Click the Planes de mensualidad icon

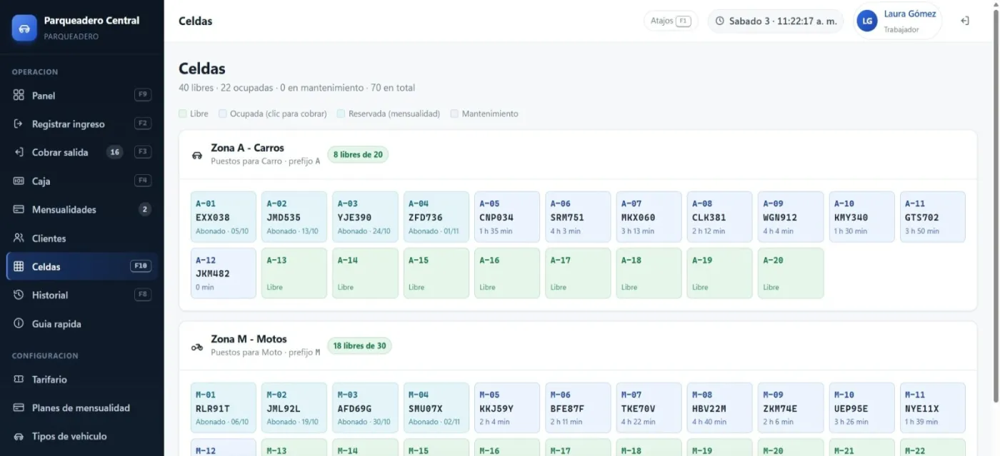click(x=19, y=408)
